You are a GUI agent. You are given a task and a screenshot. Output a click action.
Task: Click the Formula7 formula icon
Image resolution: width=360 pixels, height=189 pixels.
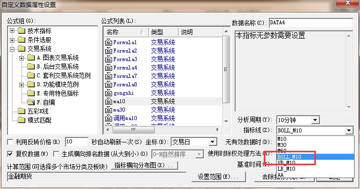point(109,76)
